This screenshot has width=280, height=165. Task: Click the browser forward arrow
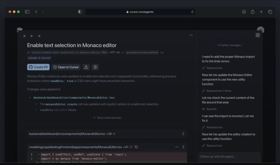[x=43, y=12]
